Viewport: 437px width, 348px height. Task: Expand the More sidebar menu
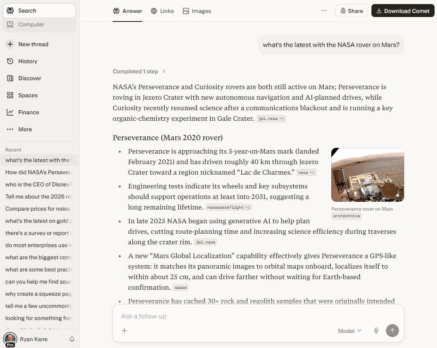pos(25,129)
